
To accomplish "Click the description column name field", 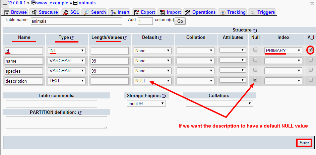I will pyautogui.click(x=24, y=81).
